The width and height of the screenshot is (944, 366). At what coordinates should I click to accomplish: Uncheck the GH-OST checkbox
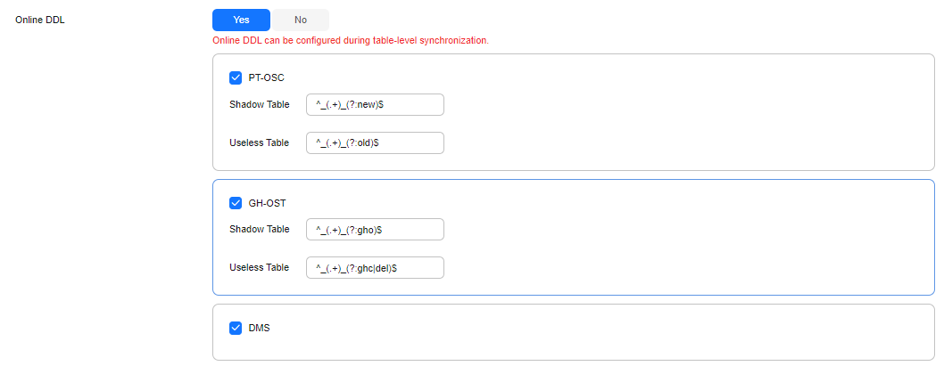[236, 203]
